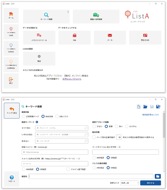
Task: Enable the ドメイン直下指定 checkbox
Action: click(x=68, y=169)
